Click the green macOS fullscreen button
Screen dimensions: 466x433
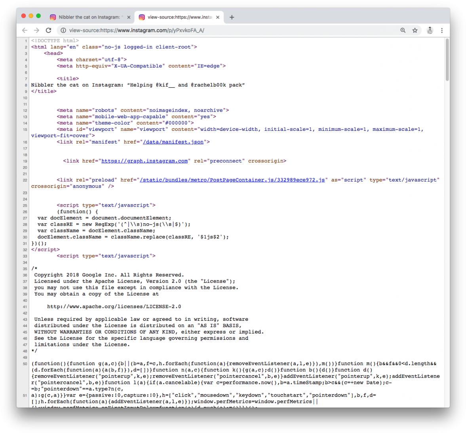coord(38,16)
